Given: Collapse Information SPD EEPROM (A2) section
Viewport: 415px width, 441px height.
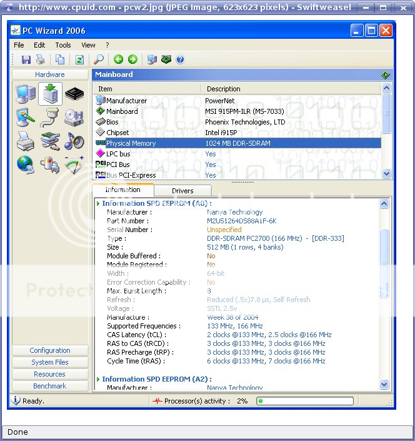Looking at the screenshot, I should [98, 379].
